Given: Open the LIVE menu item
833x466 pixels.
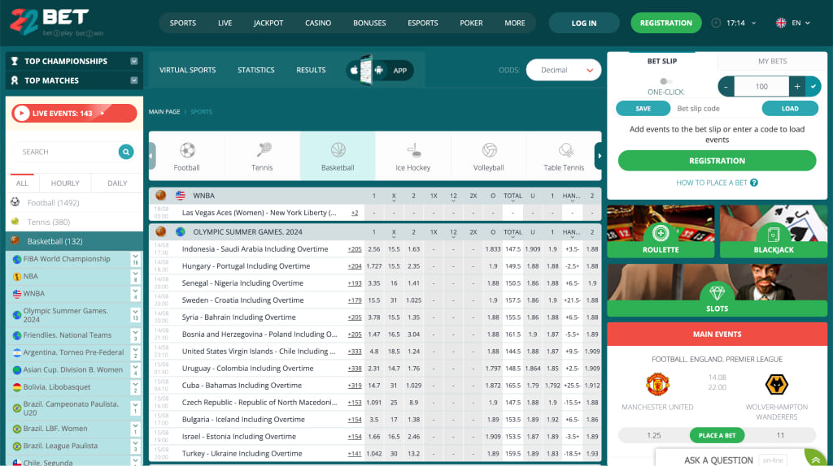Looking at the screenshot, I should pos(225,23).
